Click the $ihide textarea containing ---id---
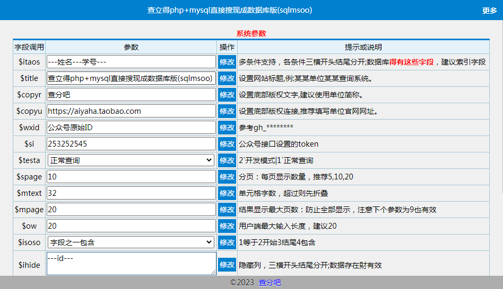 [x=131, y=264]
